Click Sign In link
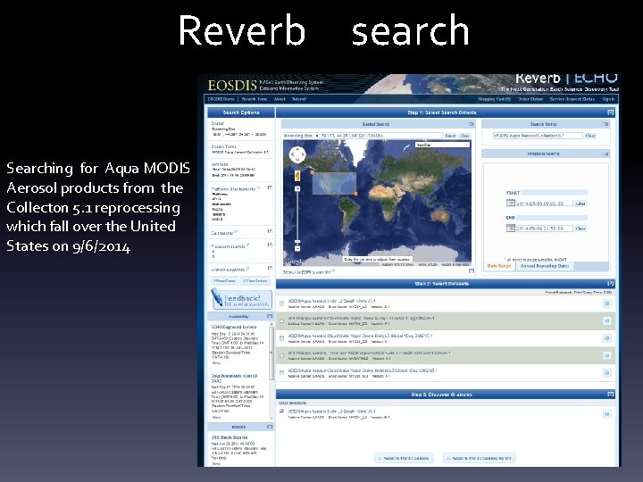This screenshot has width=643, height=482. 608,99
